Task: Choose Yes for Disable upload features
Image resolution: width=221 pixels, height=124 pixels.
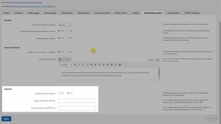Action: click(59, 38)
